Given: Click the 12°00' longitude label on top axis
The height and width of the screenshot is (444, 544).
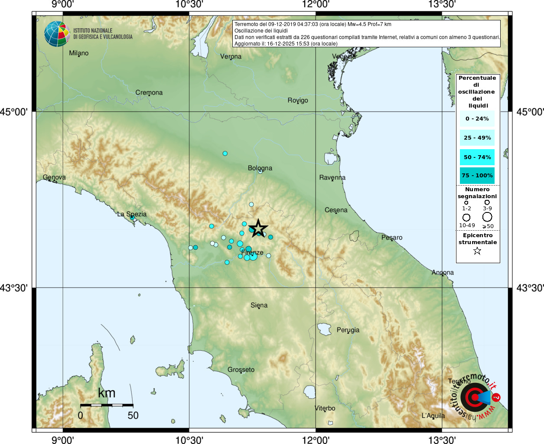Looking at the screenshot, I should click(316, 4).
